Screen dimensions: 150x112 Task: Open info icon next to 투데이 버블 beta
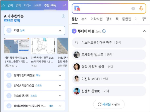tap(104, 31)
